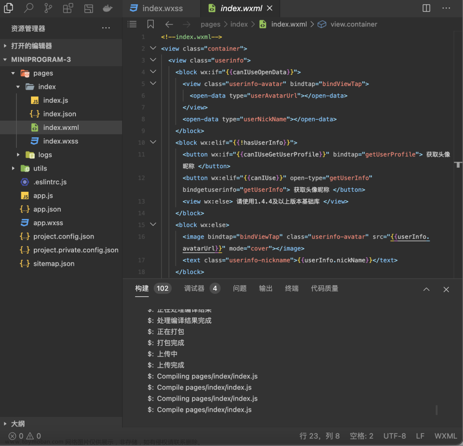
Task: Click the build output scrollbar thumb
Action: point(437,410)
